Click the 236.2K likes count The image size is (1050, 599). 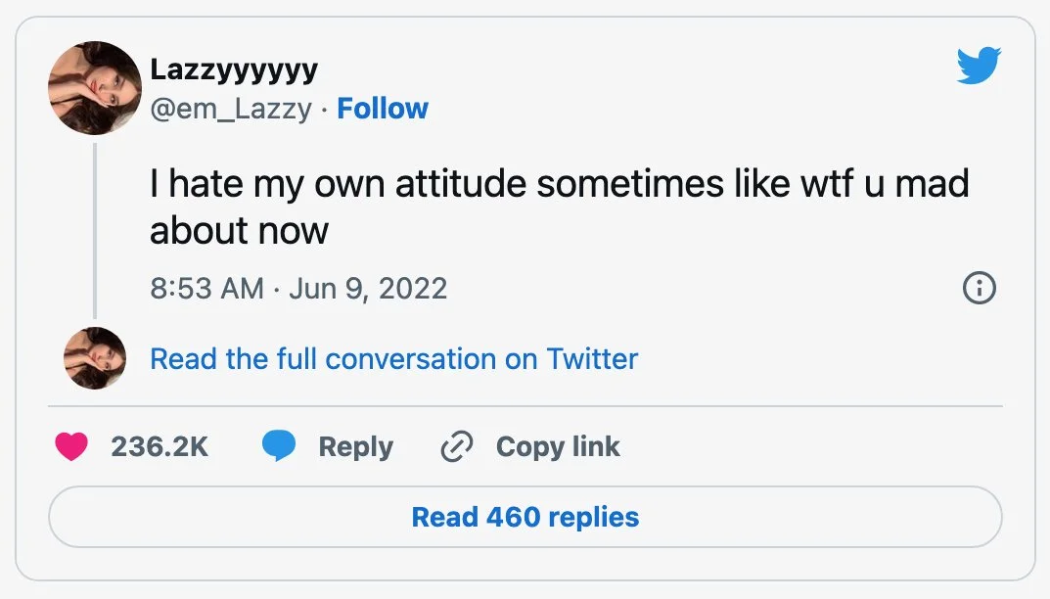pos(160,447)
